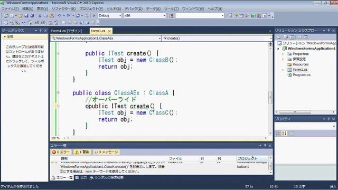Click the Paste icon in toolbar
338x190 pixels.
(x=52, y=15)
